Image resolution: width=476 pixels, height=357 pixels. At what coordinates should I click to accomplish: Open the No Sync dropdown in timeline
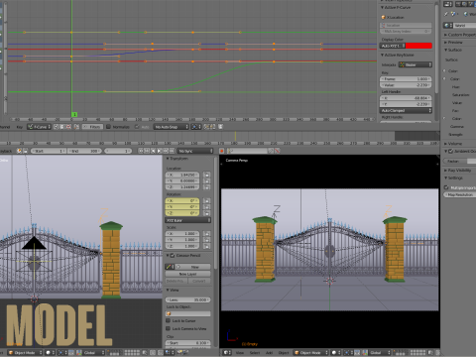point(195,151)
